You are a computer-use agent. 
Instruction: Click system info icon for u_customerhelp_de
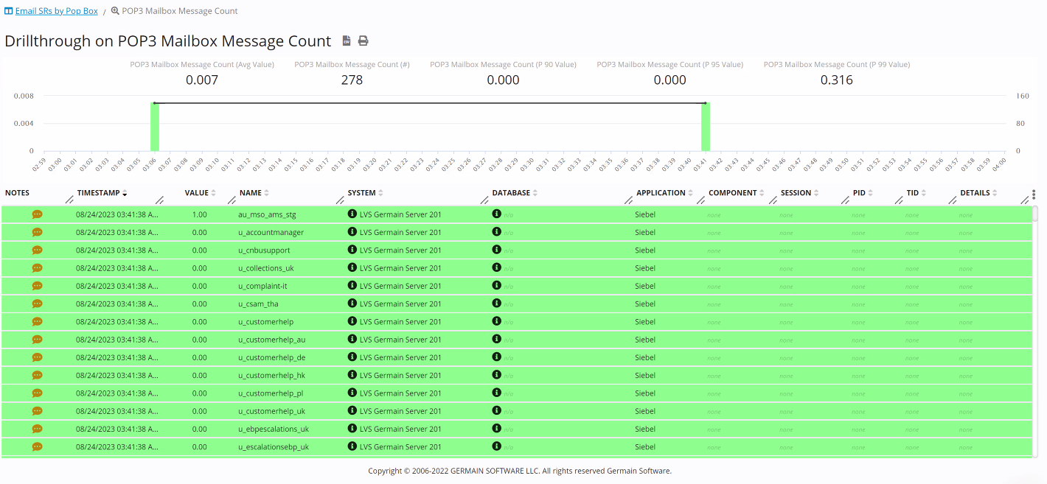pos(352,357)
